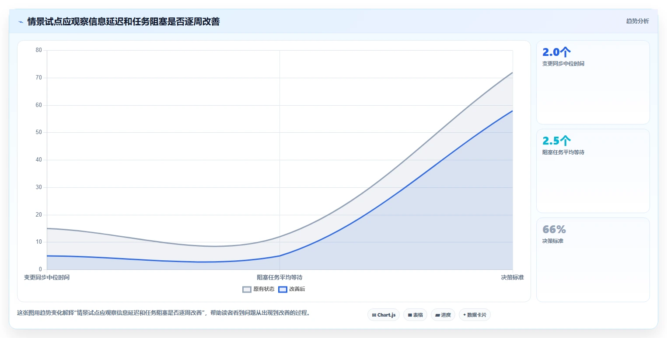This screenshot has width=667, height=338.
Task: Select the Chart.js tag
Action: pyautogui.click(x=384, y=315)
